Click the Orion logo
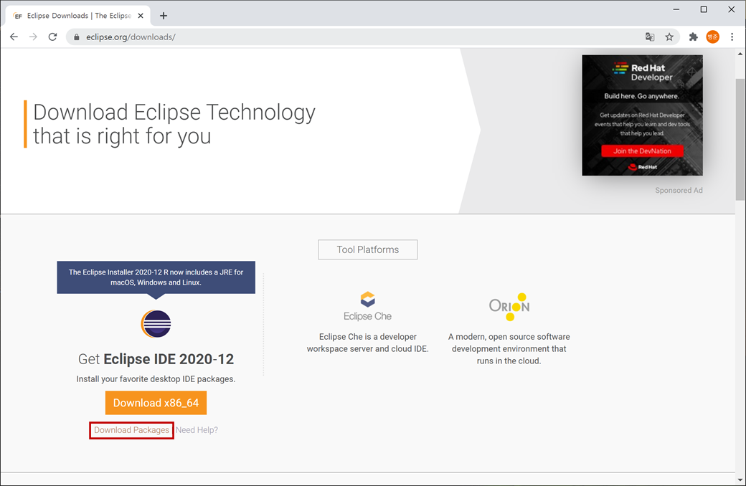 pyautogui.click(x=509, y=306)
